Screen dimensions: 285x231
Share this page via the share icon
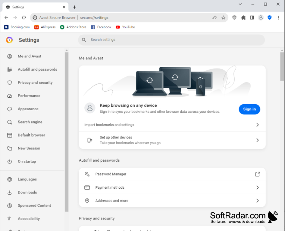[215, 18]
